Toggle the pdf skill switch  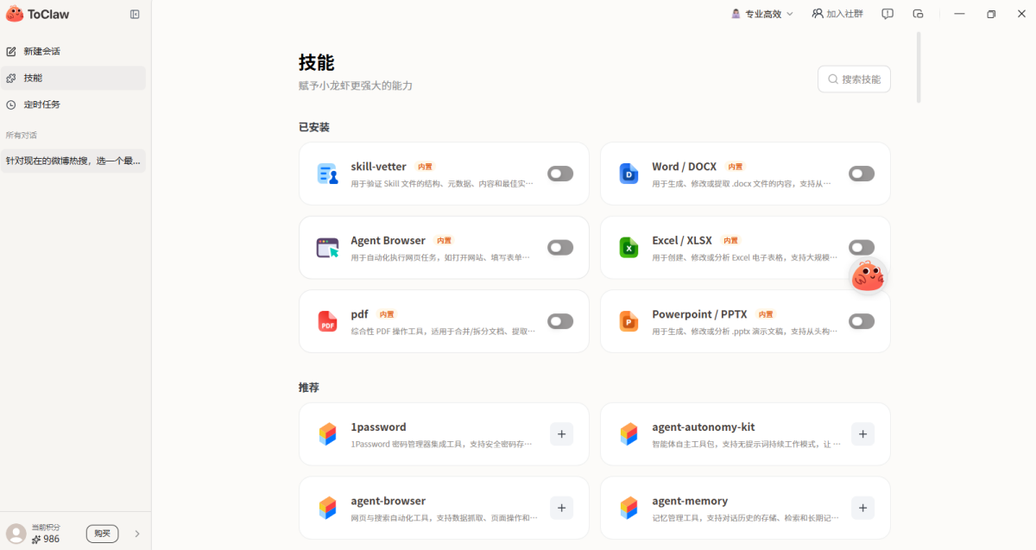[560, 321]
